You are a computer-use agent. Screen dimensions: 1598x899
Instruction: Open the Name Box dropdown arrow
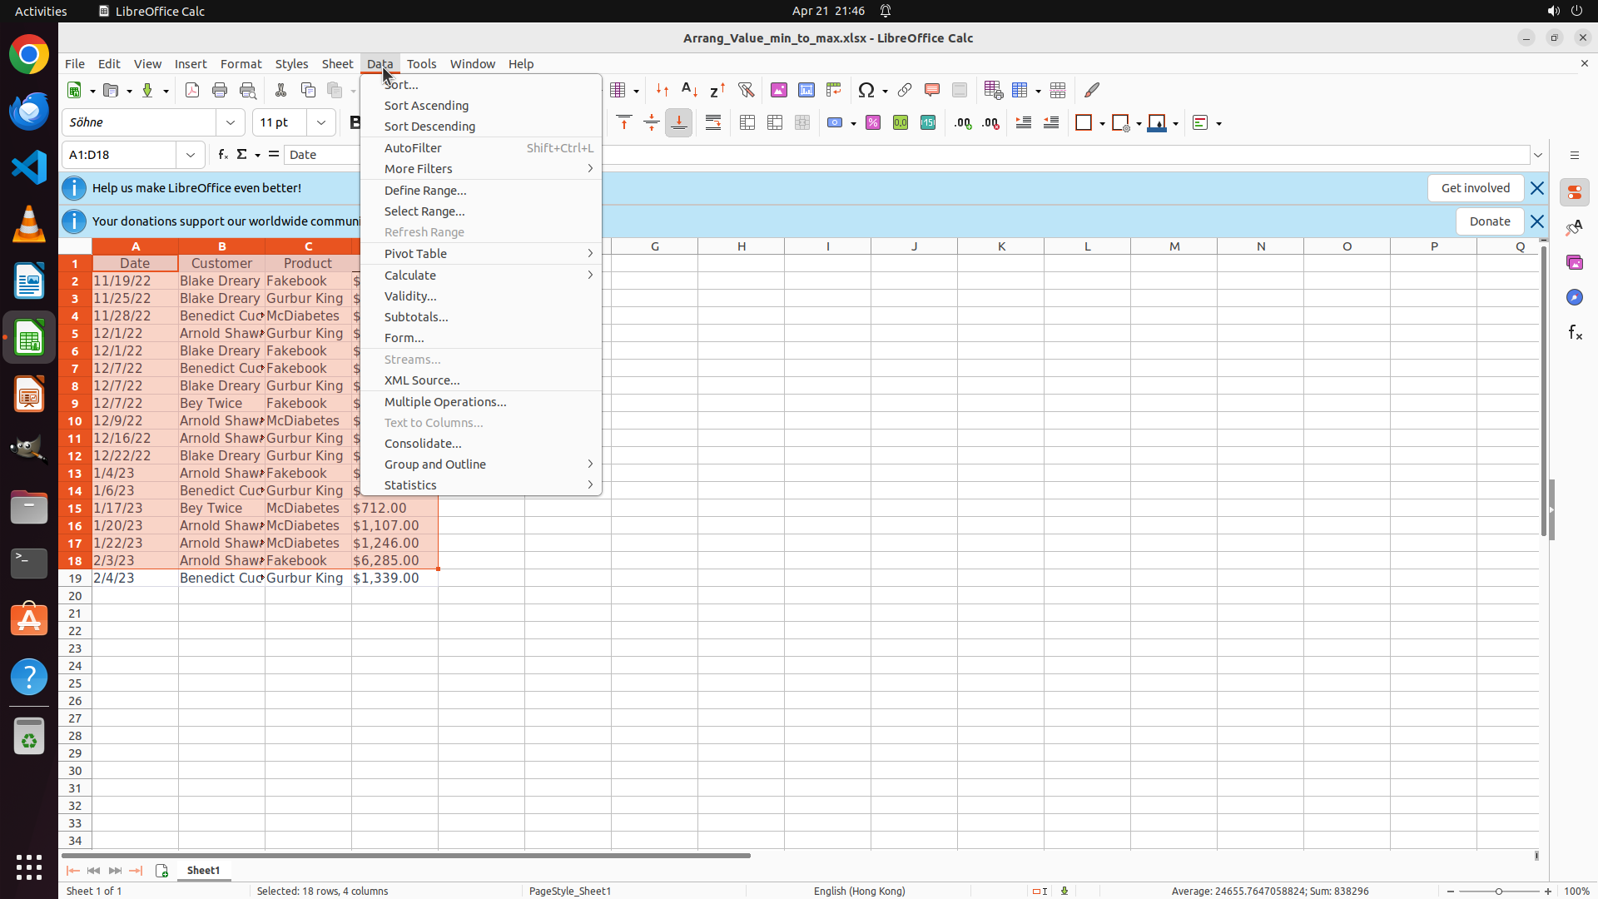tap(191, 155)
